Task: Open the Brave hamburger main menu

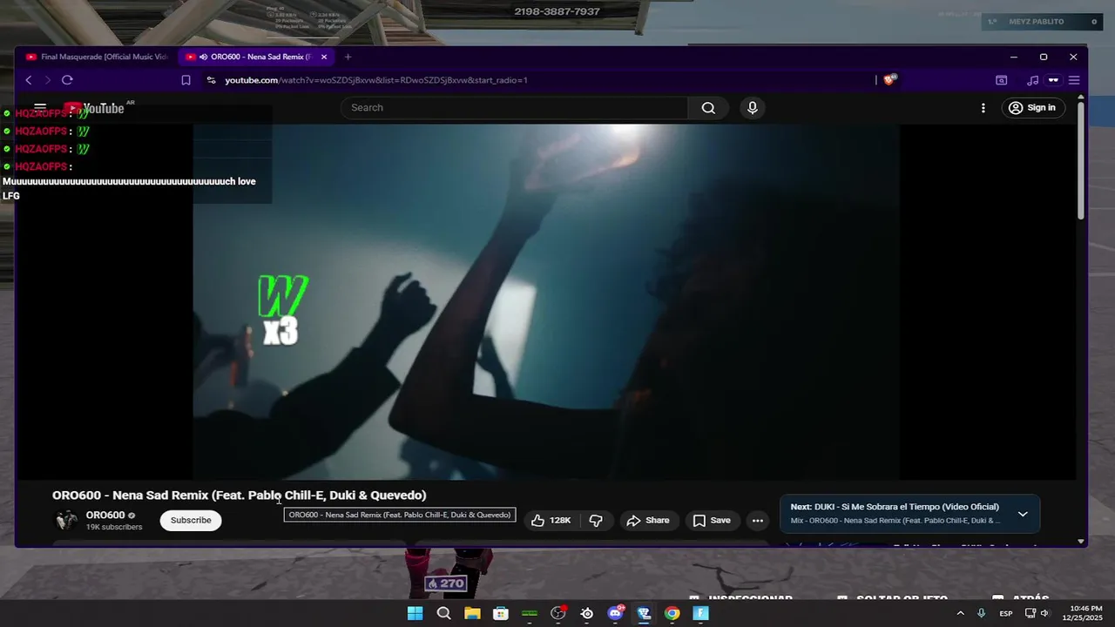Action: click(1074, 80)
